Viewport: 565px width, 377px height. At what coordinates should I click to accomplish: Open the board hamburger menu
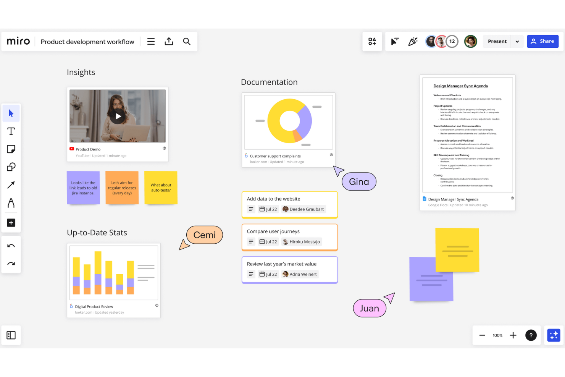tap(151, 41)
